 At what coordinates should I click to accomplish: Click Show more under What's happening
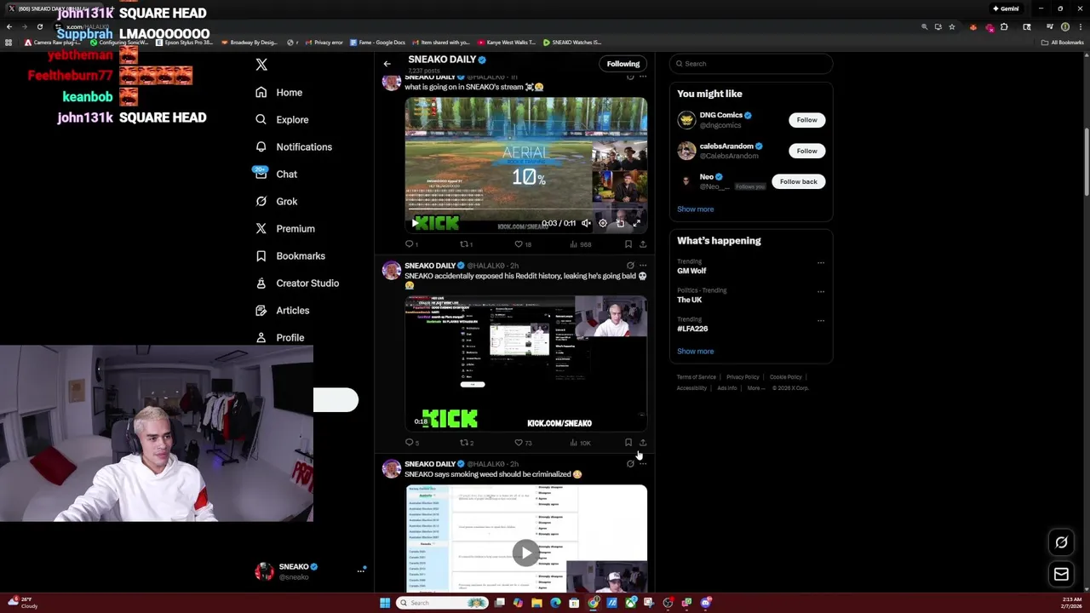695,351
